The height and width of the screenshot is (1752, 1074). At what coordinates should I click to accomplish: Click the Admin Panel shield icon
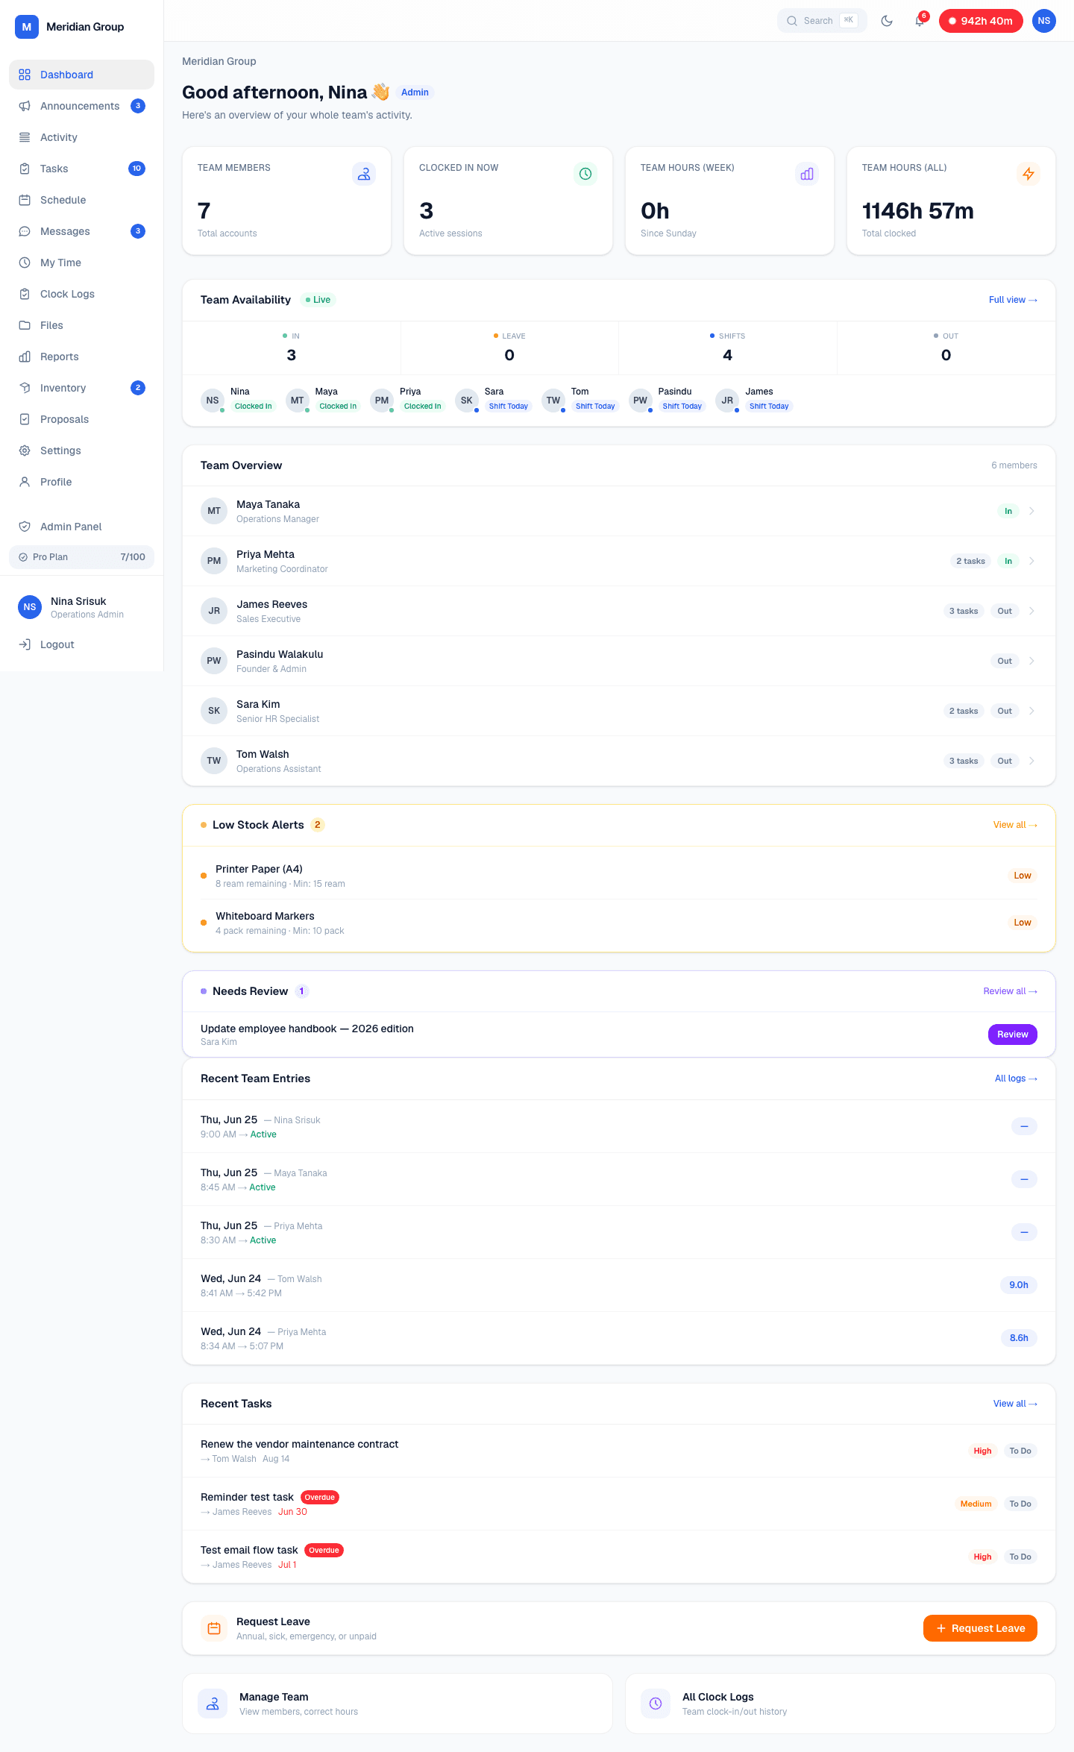click(x=25, y=527)
